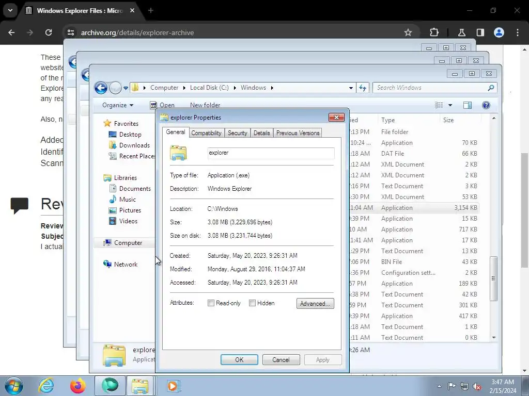
Task: Select Libraries in the navigation pane
Action: (120, 178)
